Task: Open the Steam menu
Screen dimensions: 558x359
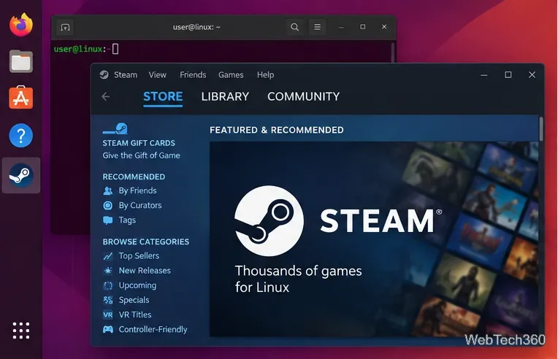Action: tap(126, 74)
